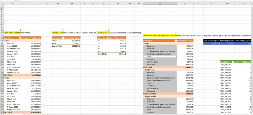
Task: Select the Grand Total value 349954.4
Action: coord(118,54)
